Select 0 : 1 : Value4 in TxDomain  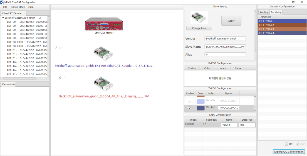point(282,33)
